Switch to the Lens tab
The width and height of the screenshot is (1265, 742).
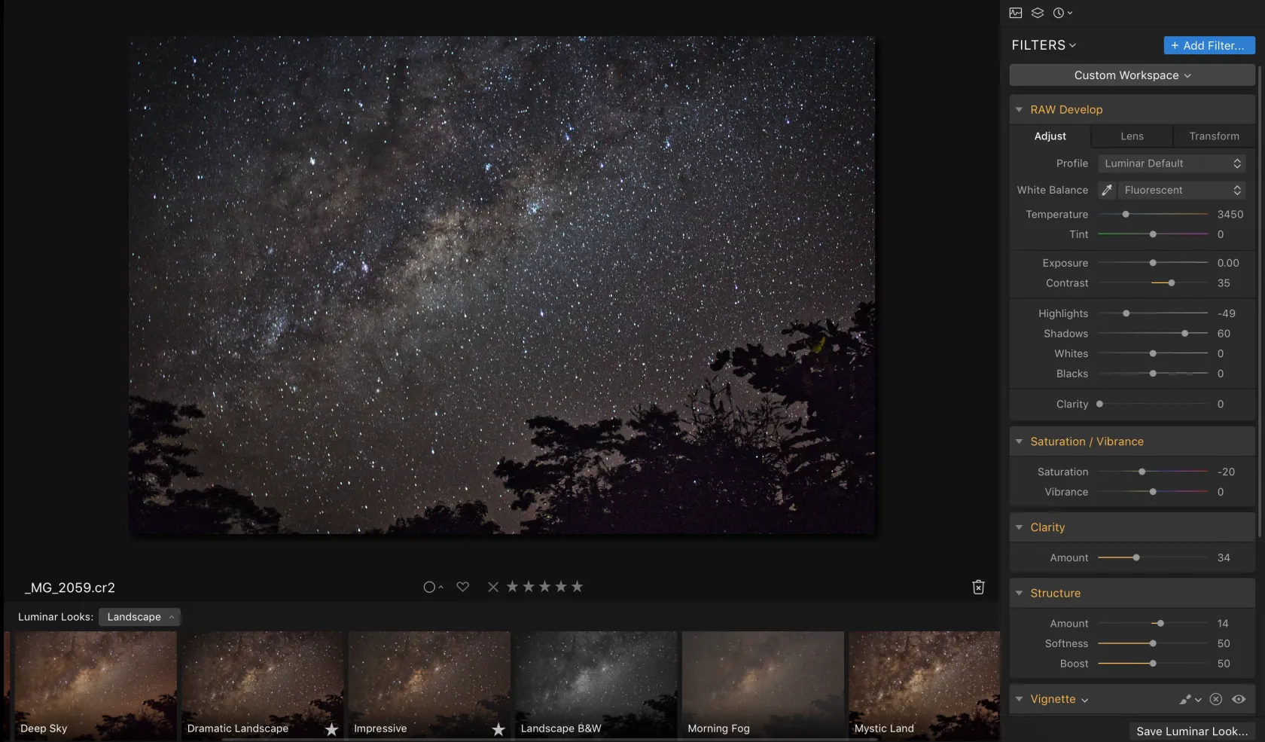click(1132, 136)
